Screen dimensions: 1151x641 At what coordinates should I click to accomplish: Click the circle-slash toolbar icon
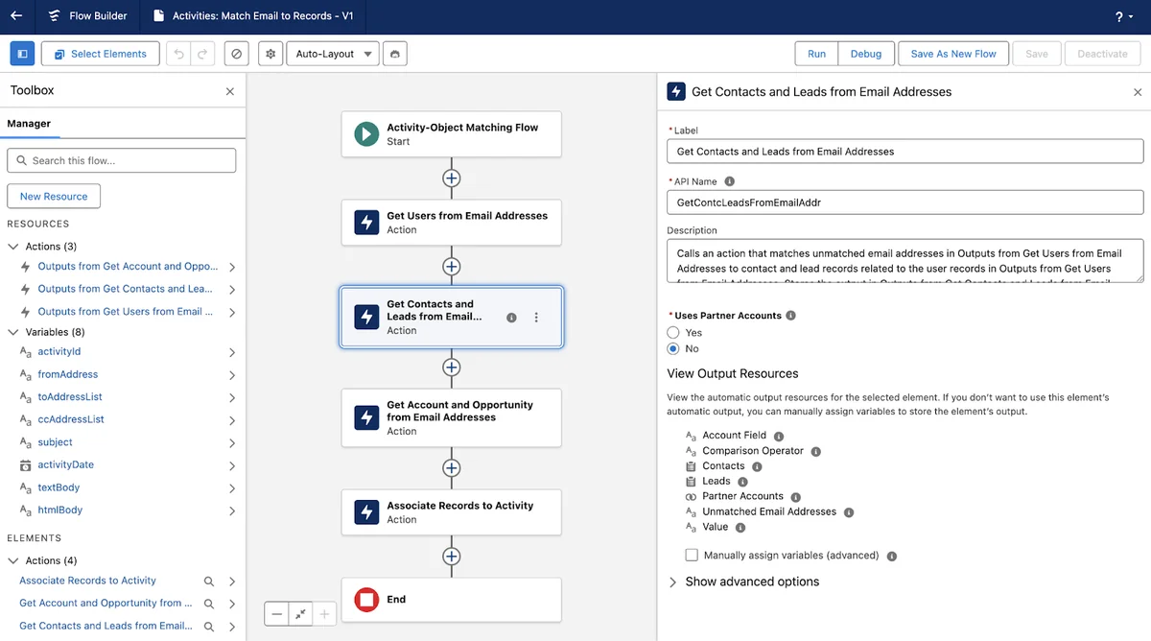point(237,54)
